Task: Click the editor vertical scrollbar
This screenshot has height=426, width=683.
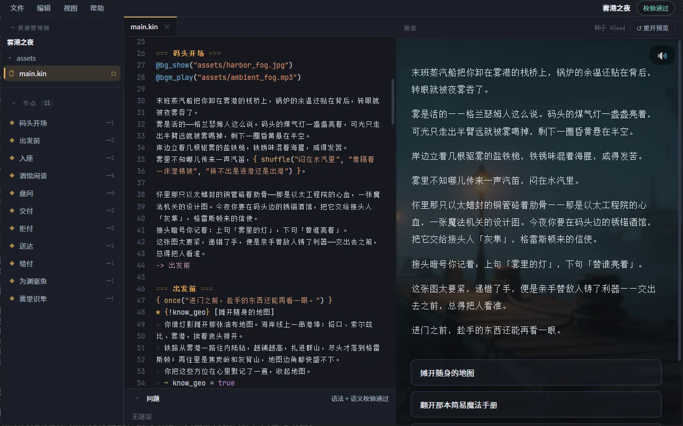Action: [x=393, y=102]
